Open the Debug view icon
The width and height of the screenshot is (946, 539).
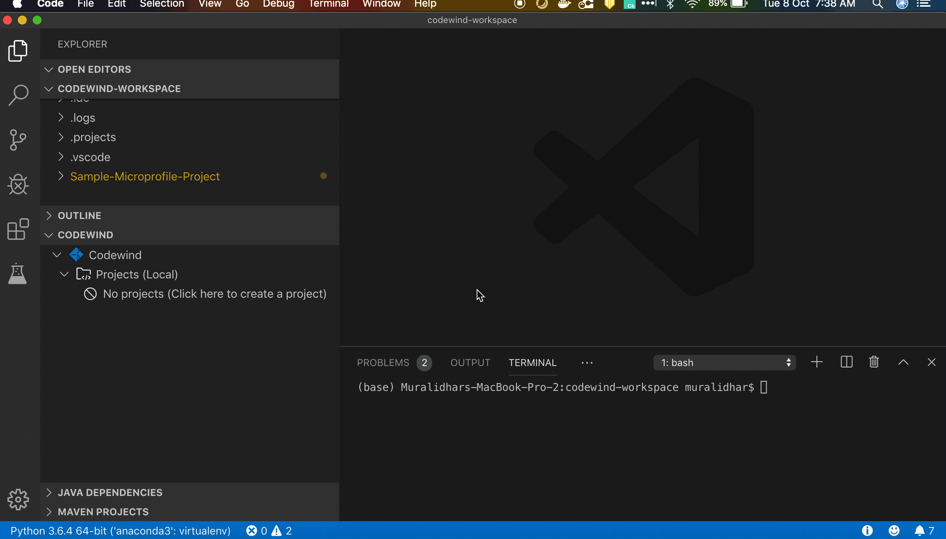pyautogui.click(x=17, y=184)
